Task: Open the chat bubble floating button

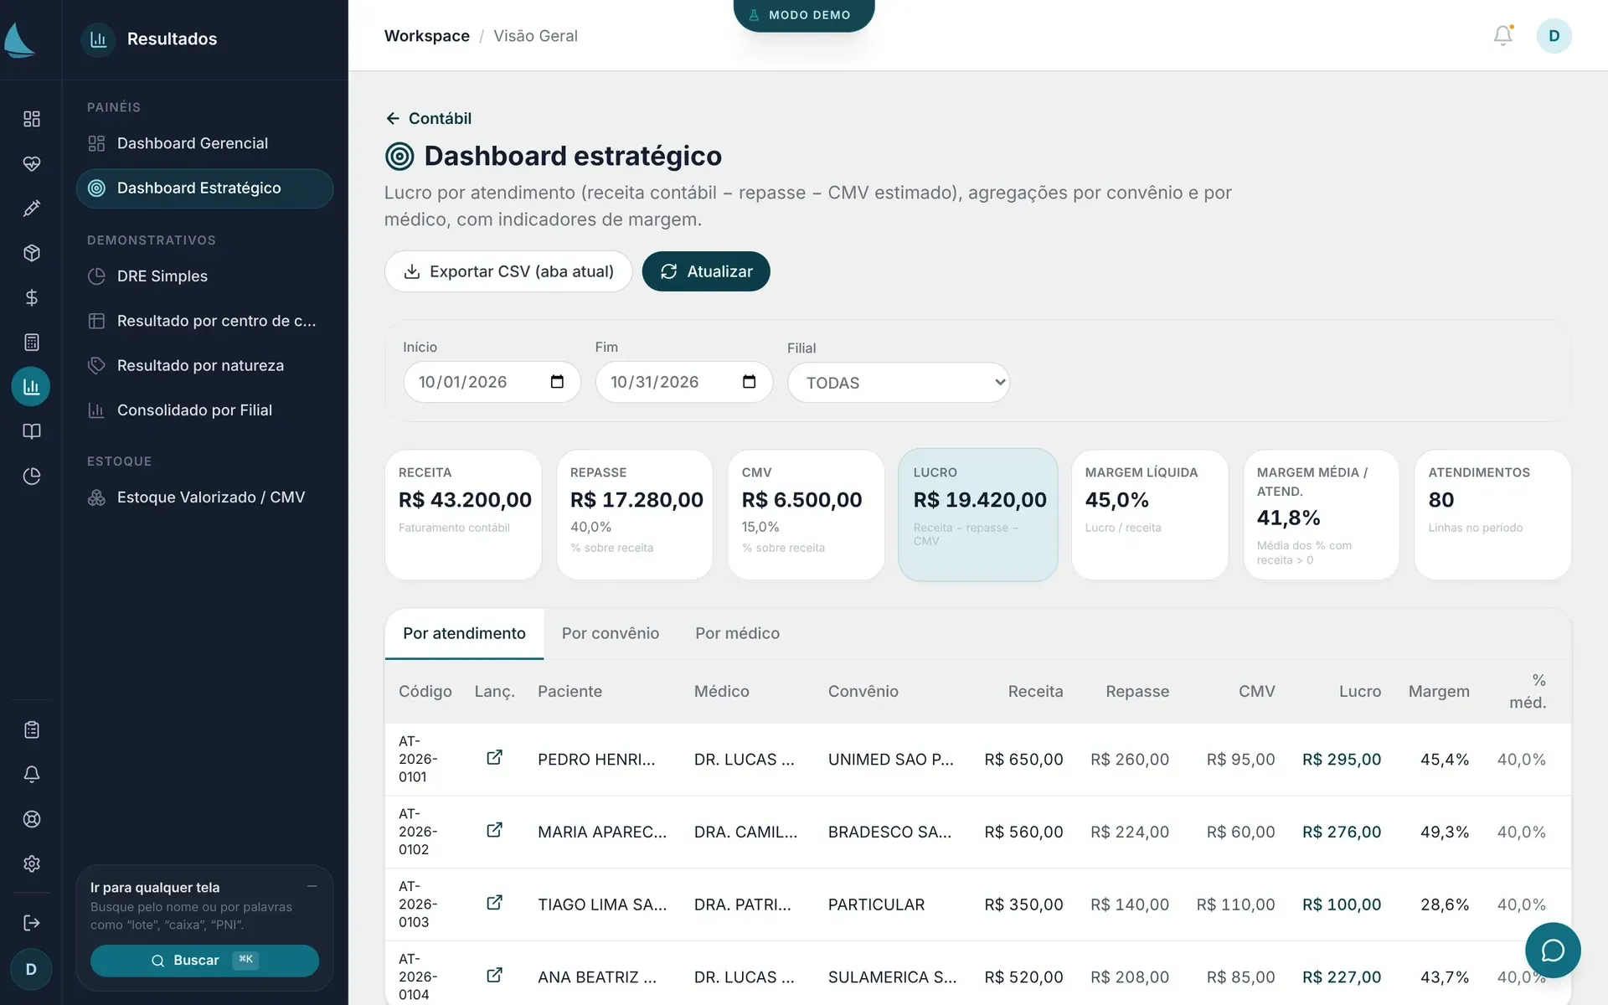Action: (1553, 950)
